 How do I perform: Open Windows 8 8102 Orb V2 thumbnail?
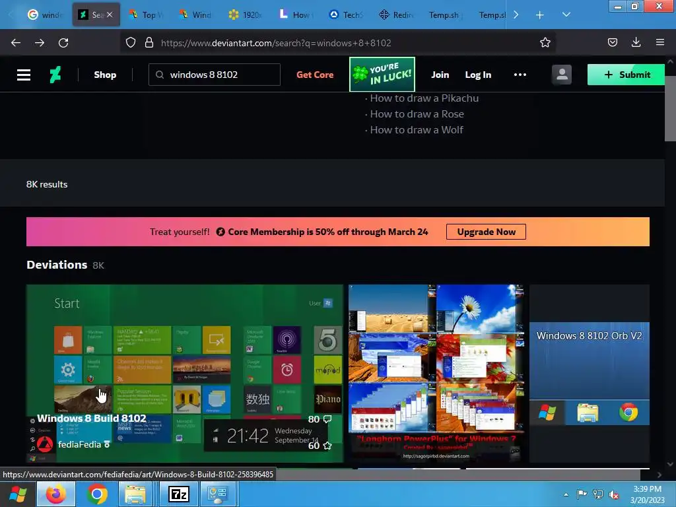pyautogui.click(x=590, y=373)
